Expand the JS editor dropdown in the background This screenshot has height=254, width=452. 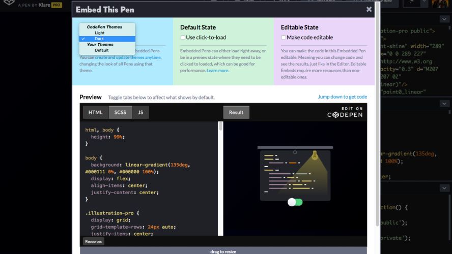[444, 188]
